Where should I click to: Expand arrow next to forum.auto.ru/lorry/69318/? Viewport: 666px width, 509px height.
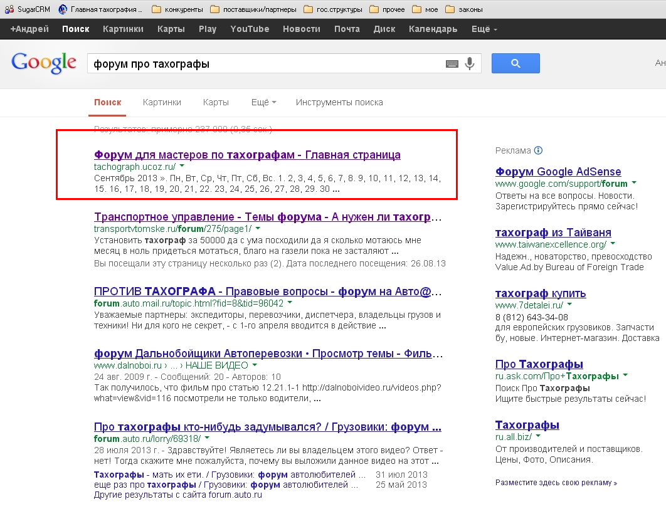point(207,438)
